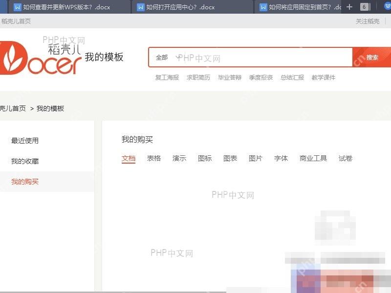Search suggestion 毕业答辩
The height and width of the screenshot is (293, 391).
pos(230,78)
